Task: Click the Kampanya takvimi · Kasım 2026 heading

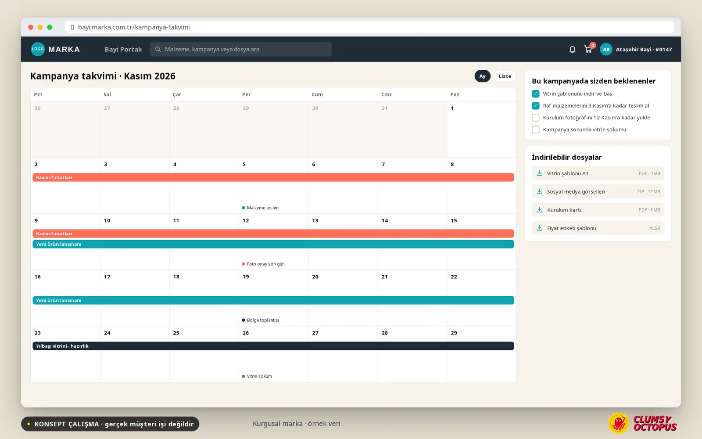Action: (x=103, y=76)
